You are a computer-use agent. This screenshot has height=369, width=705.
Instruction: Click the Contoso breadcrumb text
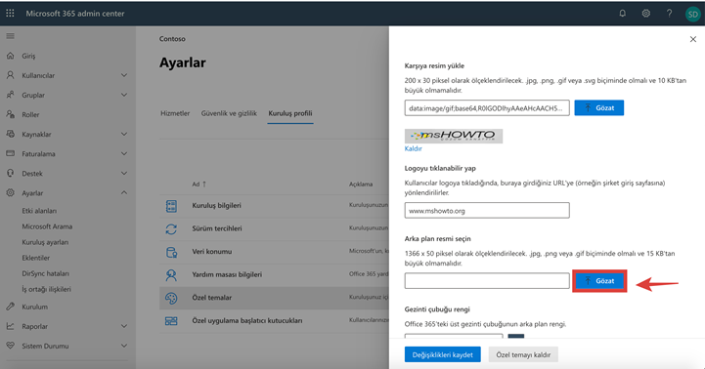coord(172,39)
